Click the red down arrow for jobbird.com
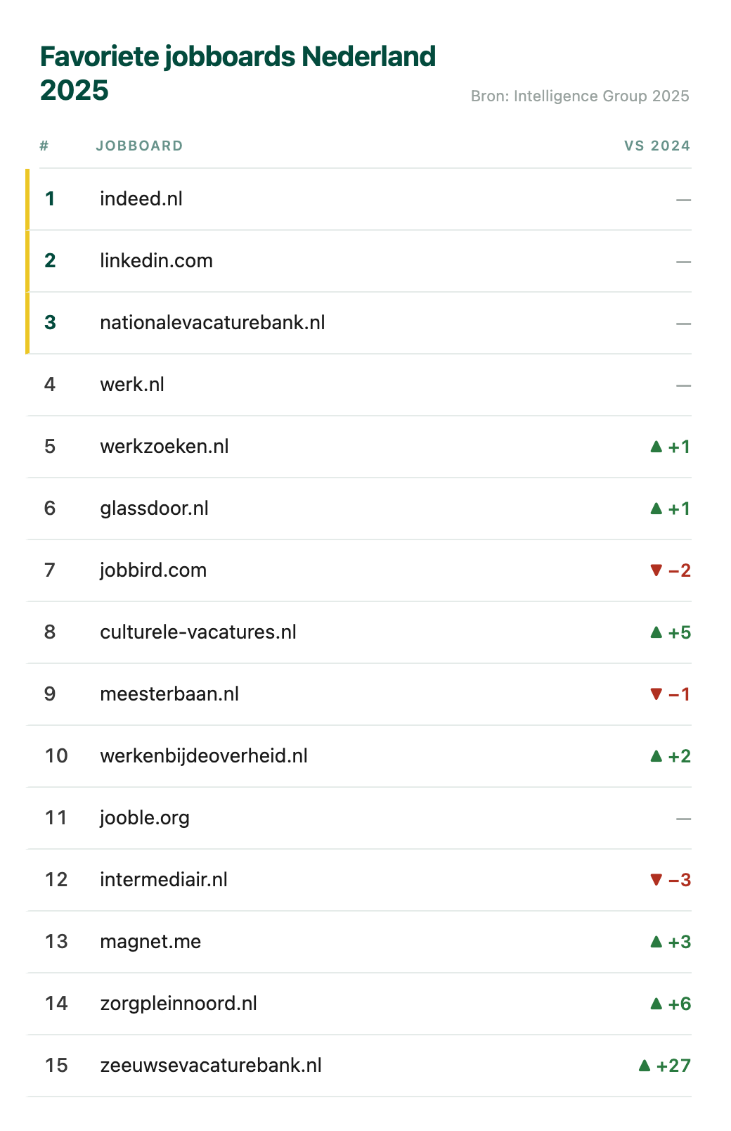Screen dimensions: 731x1131 656,570
